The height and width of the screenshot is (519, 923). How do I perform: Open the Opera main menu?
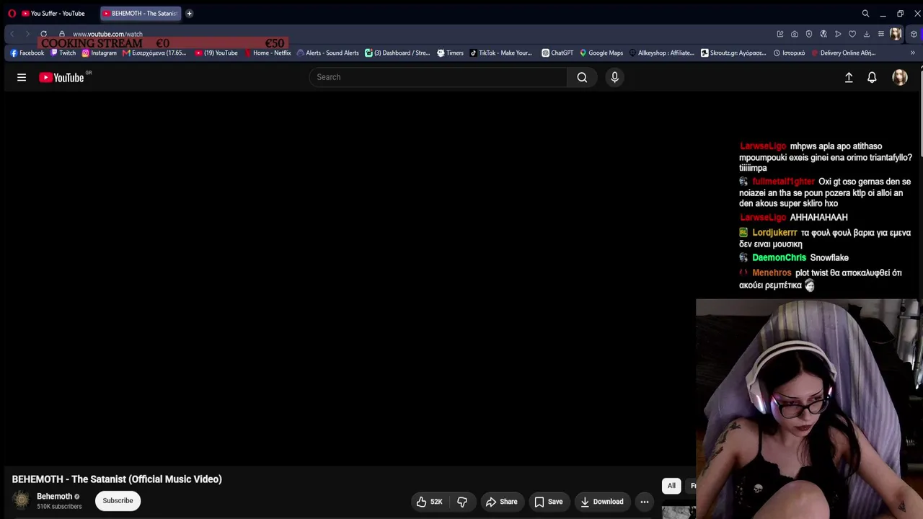tap(12, 13)
